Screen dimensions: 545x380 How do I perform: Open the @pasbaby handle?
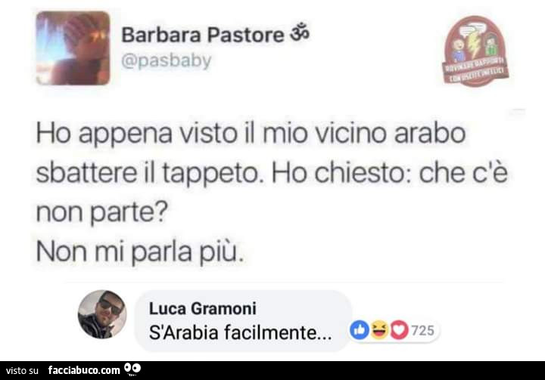pos(166,61)
